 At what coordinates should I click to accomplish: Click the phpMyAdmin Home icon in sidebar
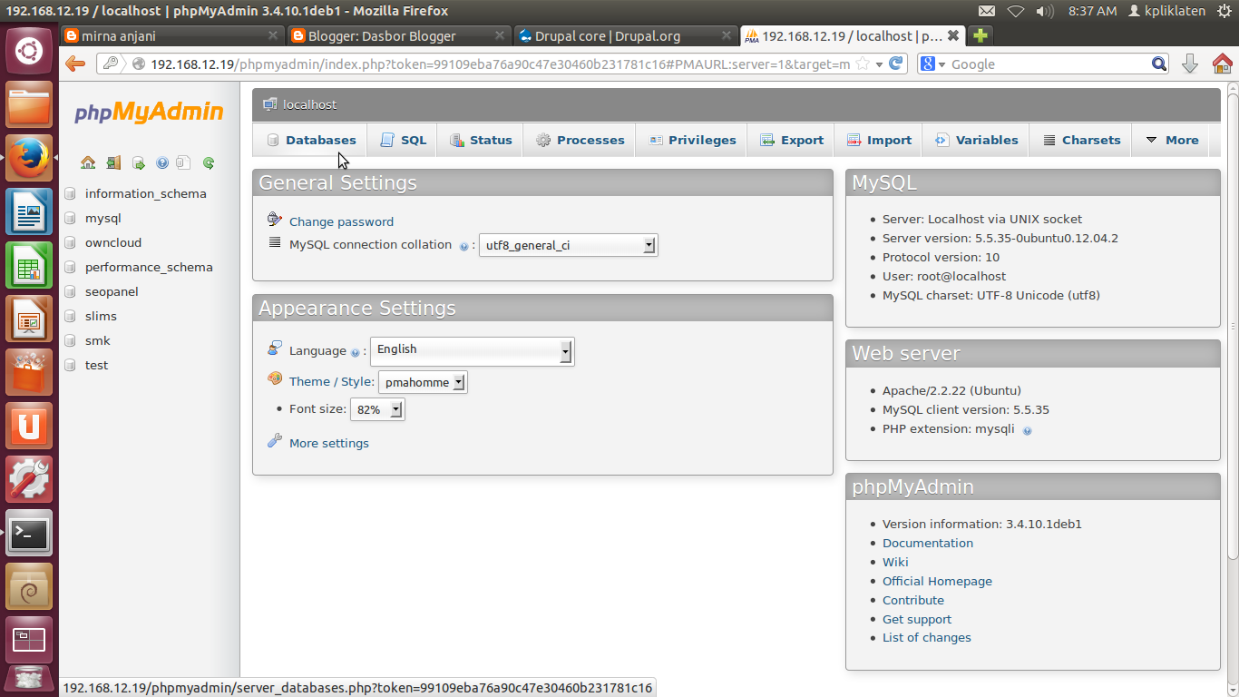tap(88, 163)
